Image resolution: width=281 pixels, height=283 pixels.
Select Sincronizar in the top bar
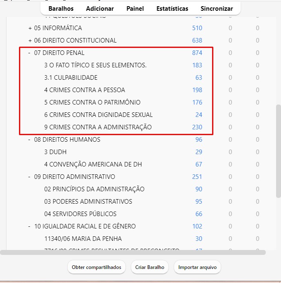pyautogui.click(x=217, y=9)
